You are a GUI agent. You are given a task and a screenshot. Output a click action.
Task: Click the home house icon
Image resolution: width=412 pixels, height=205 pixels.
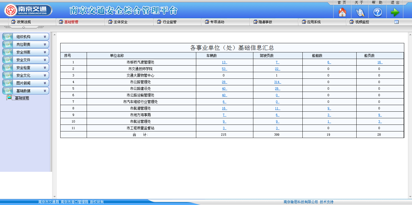click(x=342, y=12)
